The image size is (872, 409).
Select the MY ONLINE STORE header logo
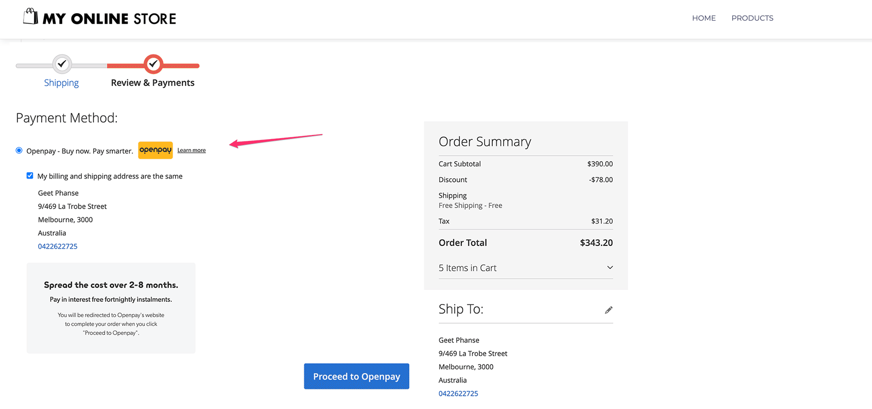(x=99, y=18)
